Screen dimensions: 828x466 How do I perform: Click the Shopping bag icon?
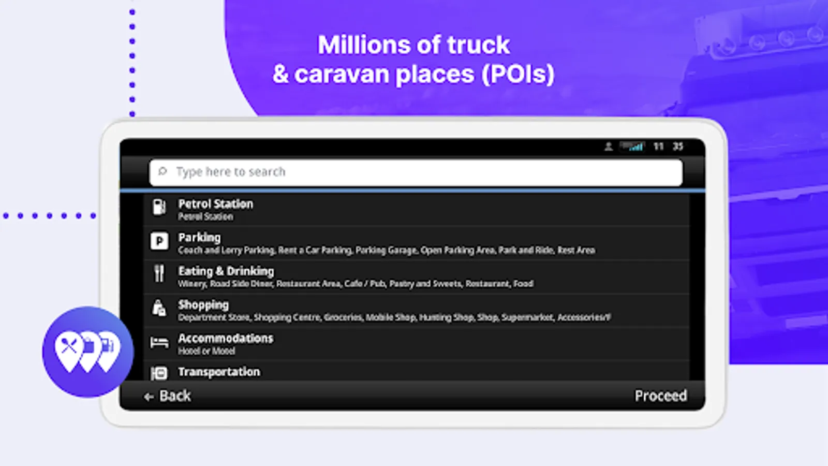(159, 308)
